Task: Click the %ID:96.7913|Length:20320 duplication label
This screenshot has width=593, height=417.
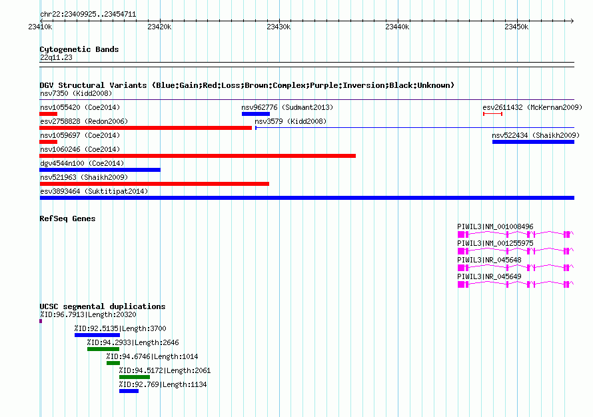Action: [88, 314]
